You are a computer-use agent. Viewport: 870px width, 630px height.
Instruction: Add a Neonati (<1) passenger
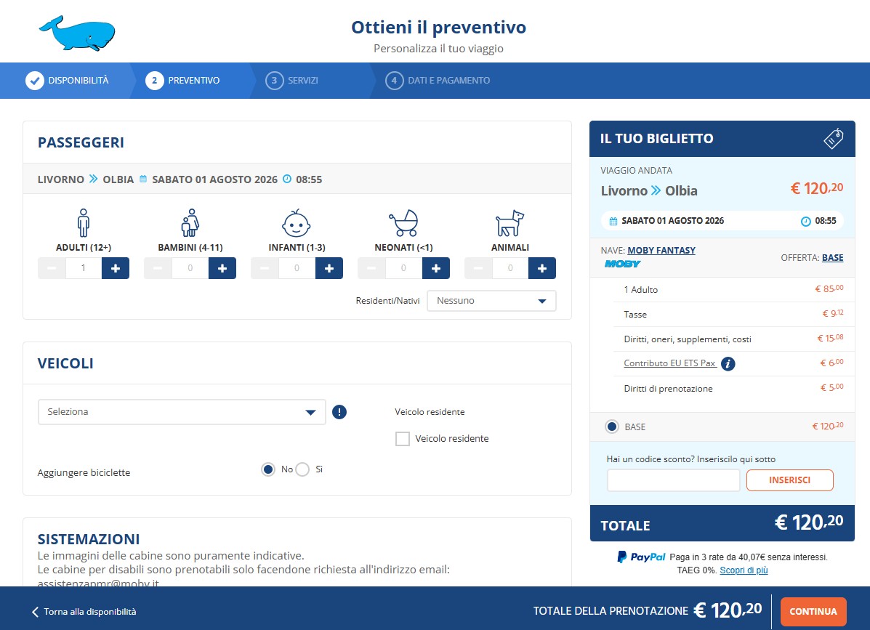(436, 268)
